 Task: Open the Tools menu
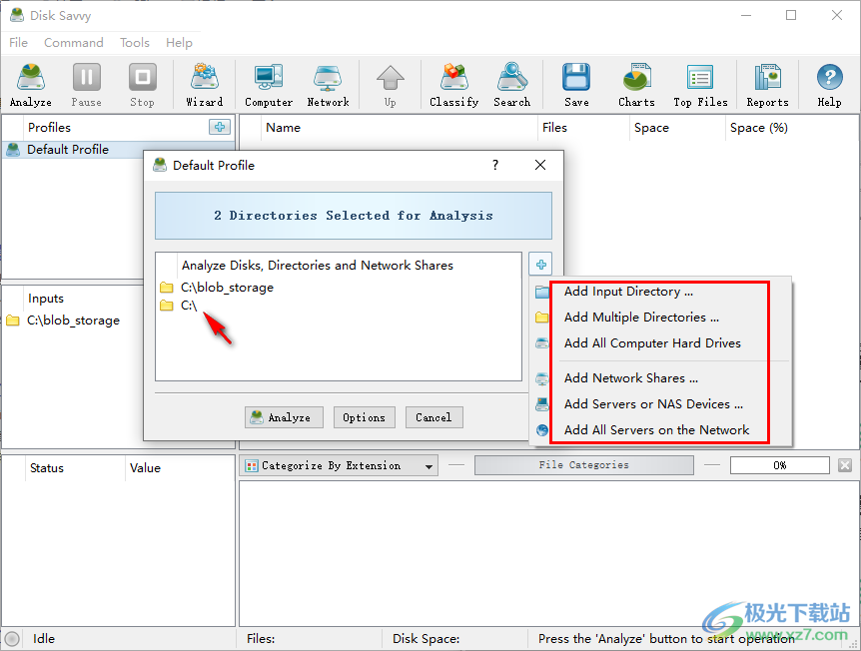pos(135,42)
